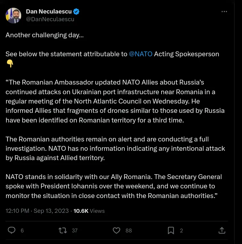The image size is (242, 244).
Task: Bookmark this post with the bookmark icon
Action: point(171,230)
